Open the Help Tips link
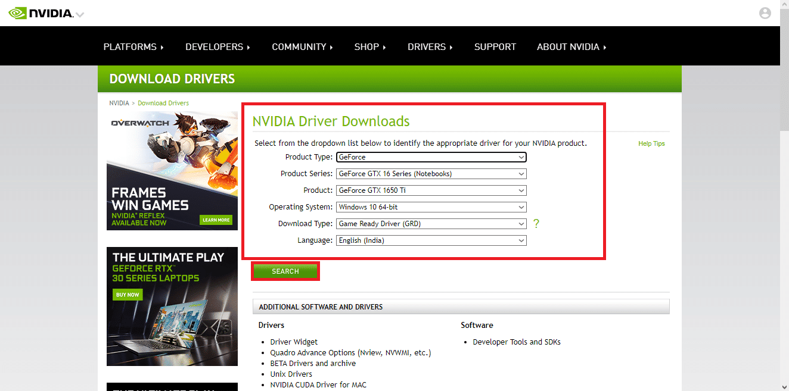 click(651, 143)
